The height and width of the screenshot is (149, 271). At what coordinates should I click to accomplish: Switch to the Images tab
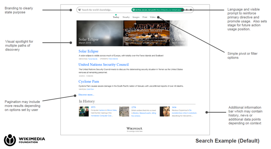tap(136, 17)
